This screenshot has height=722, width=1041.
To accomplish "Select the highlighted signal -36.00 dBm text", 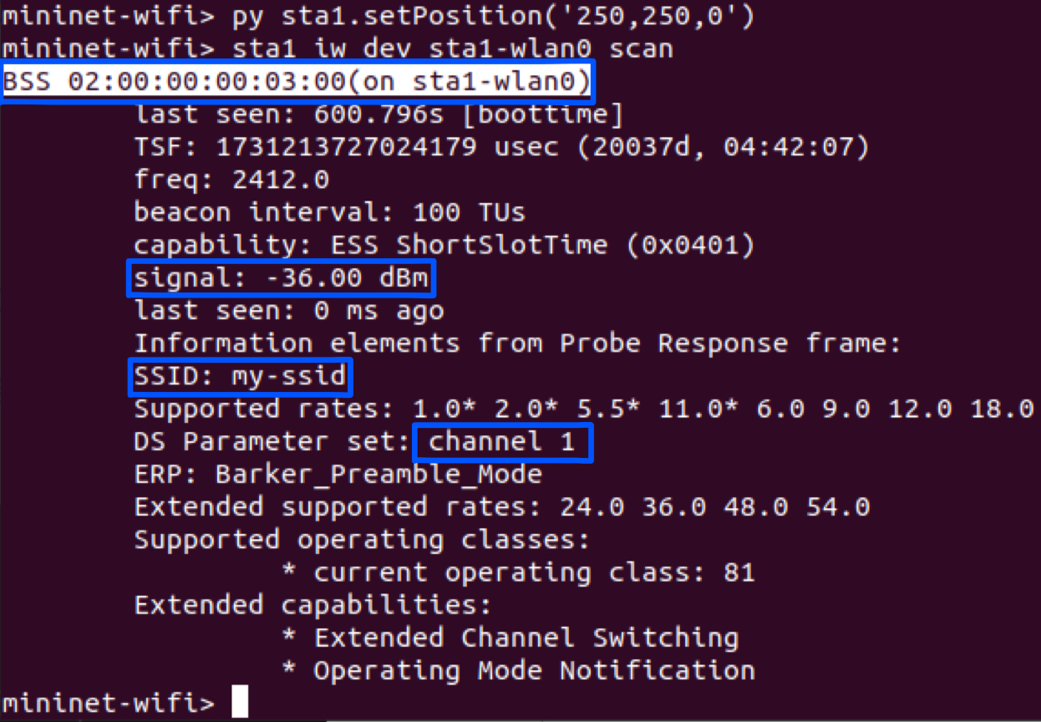I will 281,278.
